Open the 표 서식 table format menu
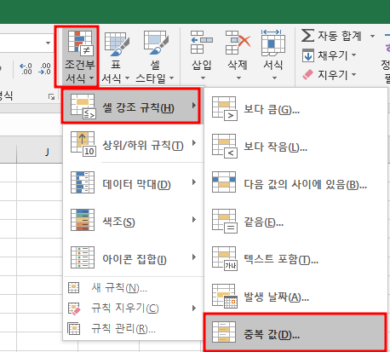Image resolution: width=390 pixels, height=352 pixels. 116,56
